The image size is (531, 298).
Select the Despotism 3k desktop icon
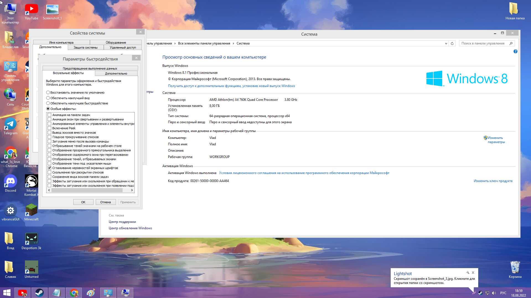[31, 241]
